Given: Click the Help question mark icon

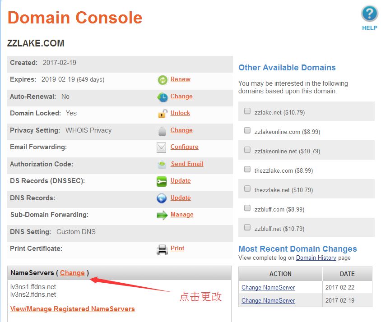Looking at the screenshot, I should [369, 14].
